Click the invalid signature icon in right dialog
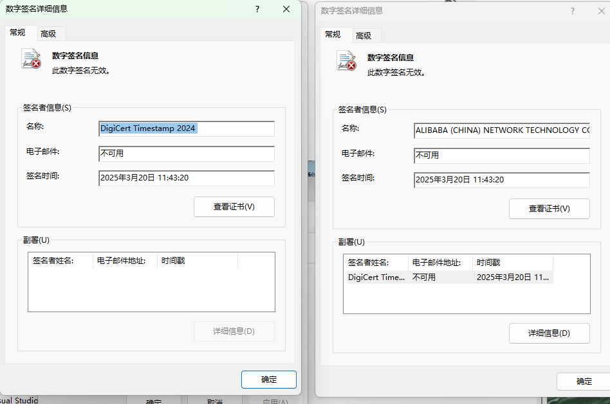Image resolution: width=610 pixels, height=404 pixels. point(346,60)
